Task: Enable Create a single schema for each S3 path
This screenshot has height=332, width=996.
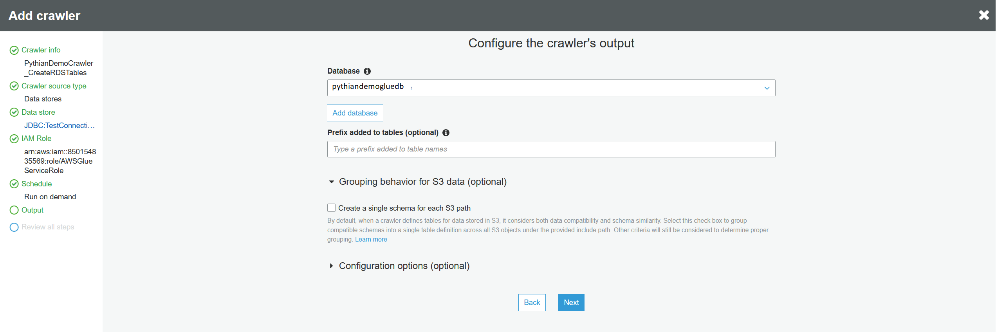Action: pyautogui.click(x=332, y=208)
